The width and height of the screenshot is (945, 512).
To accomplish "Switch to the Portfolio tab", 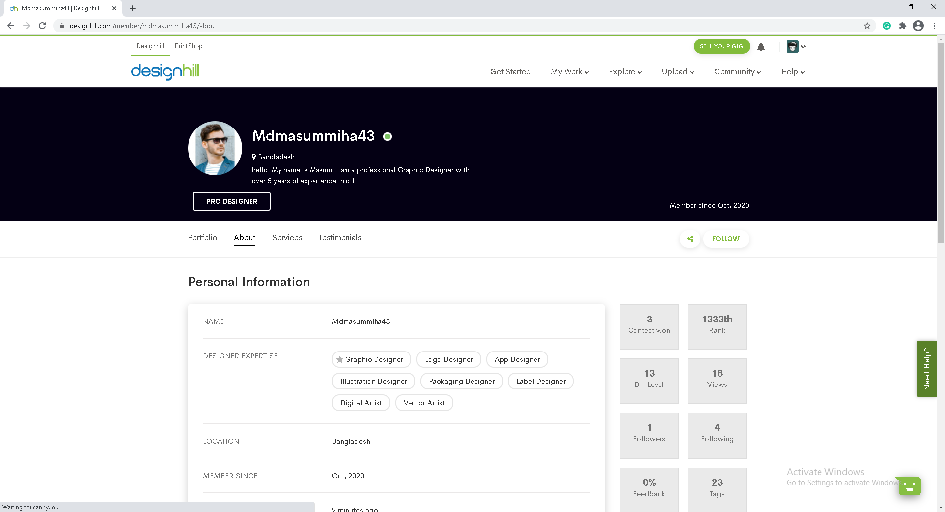I will 202,238.
